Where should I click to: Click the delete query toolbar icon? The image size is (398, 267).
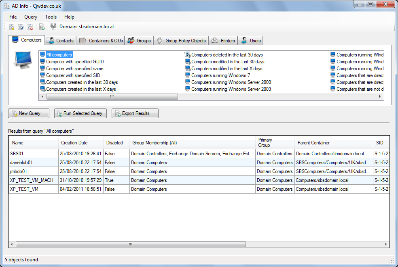[x=30, y=27]
